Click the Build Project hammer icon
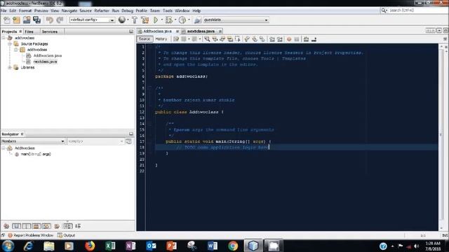 point(135,20)
